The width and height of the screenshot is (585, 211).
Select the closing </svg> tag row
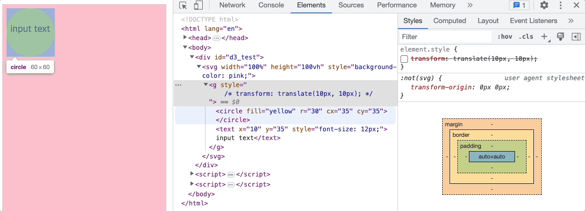pos(213,156)
